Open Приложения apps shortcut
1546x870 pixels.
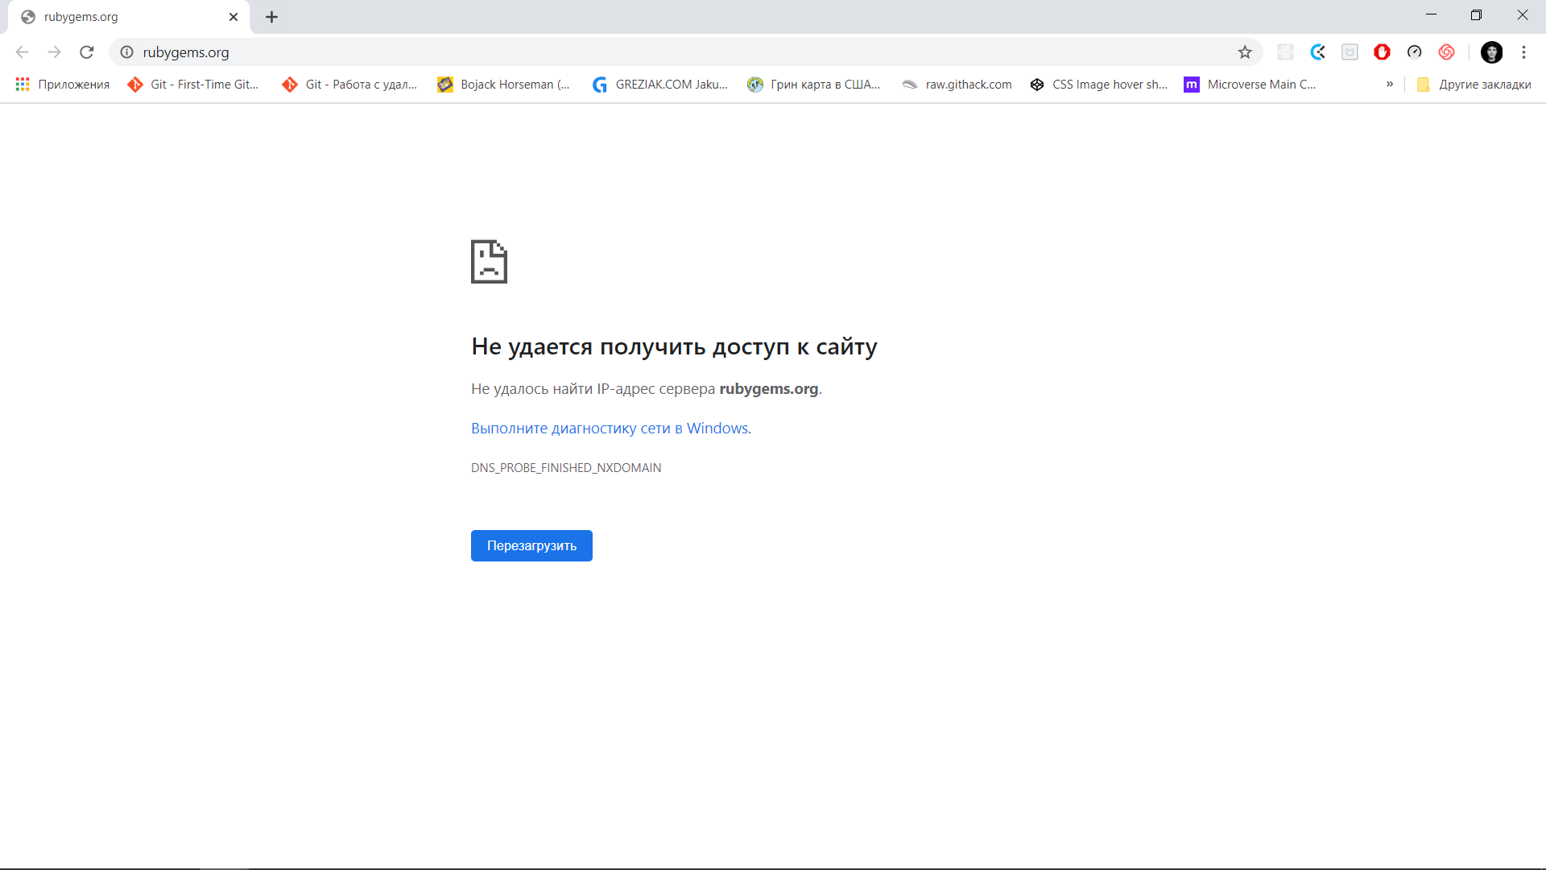pos(63,85)
